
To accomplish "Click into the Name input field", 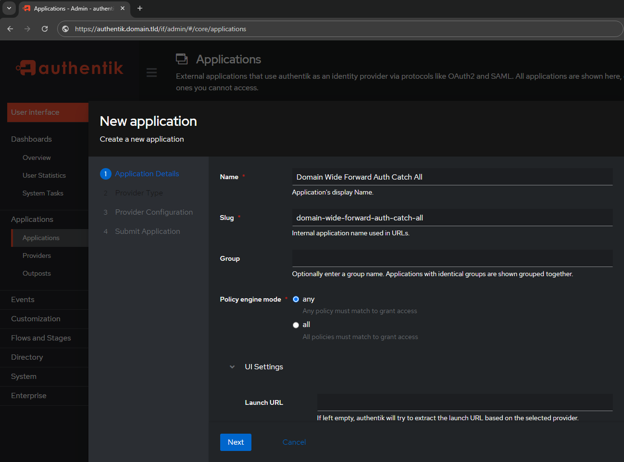I will point(452,177).
